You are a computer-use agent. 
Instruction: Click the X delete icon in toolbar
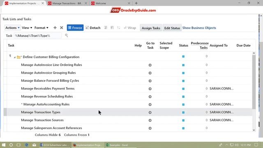click(x=62, y=28)
